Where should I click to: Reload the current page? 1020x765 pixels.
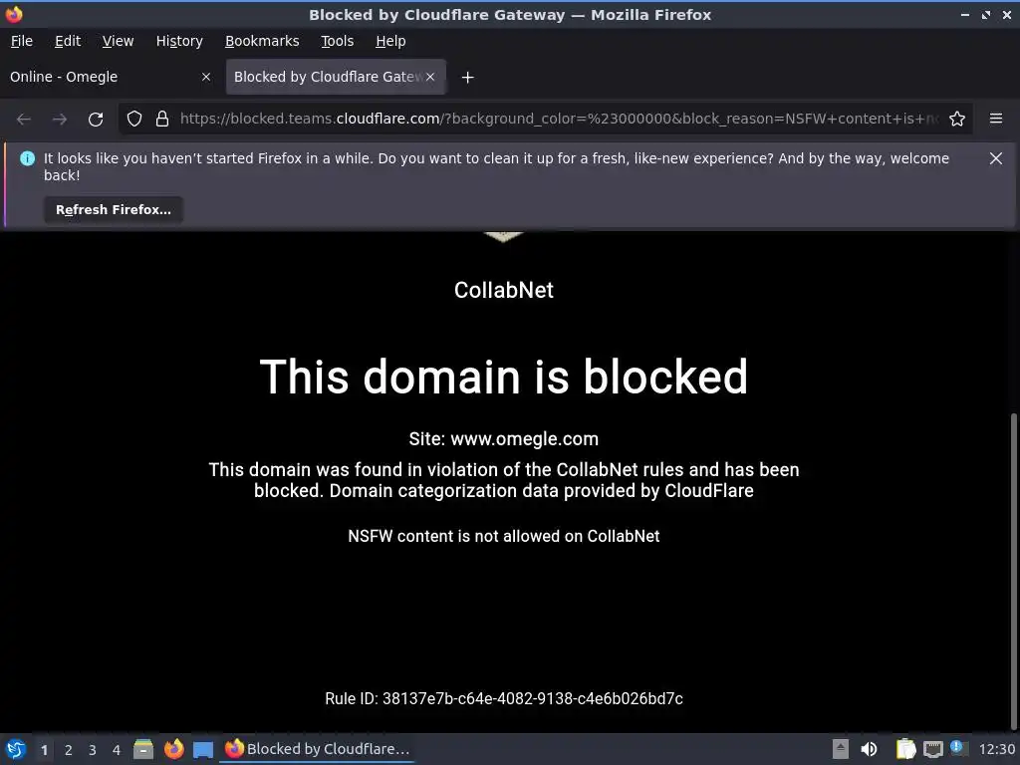click(96, 120)
